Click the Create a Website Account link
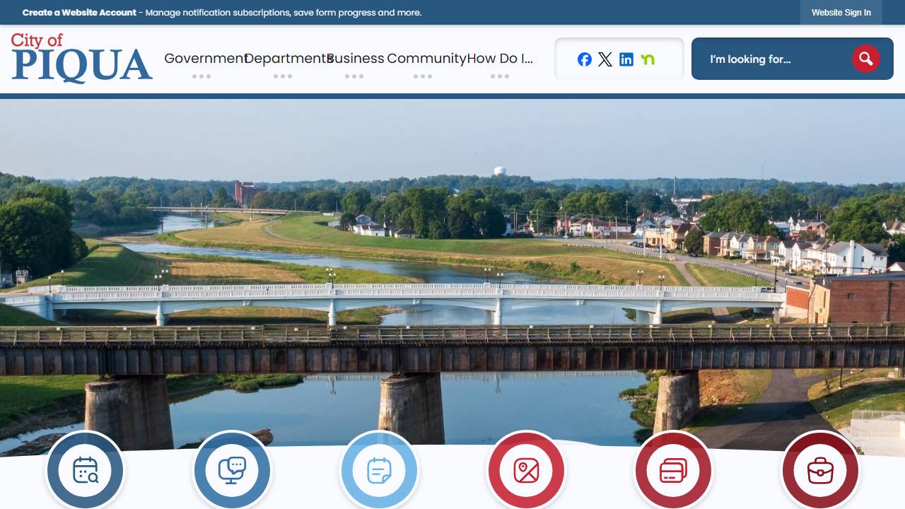905x509 pixels. (79, 13)
